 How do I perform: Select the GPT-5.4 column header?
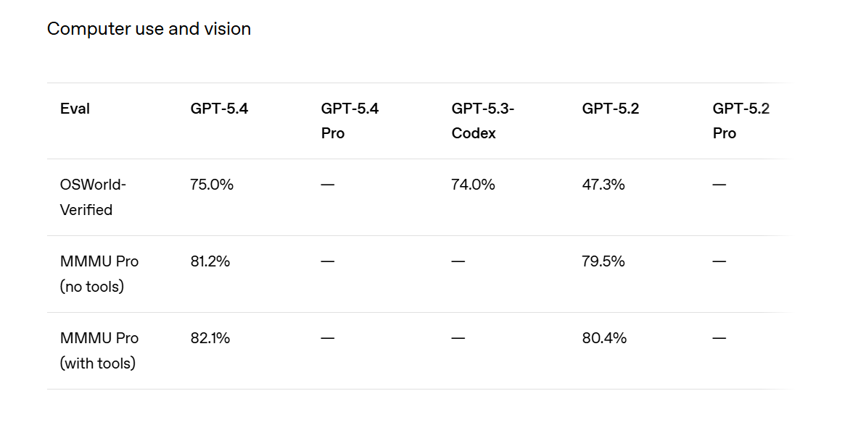219,109
